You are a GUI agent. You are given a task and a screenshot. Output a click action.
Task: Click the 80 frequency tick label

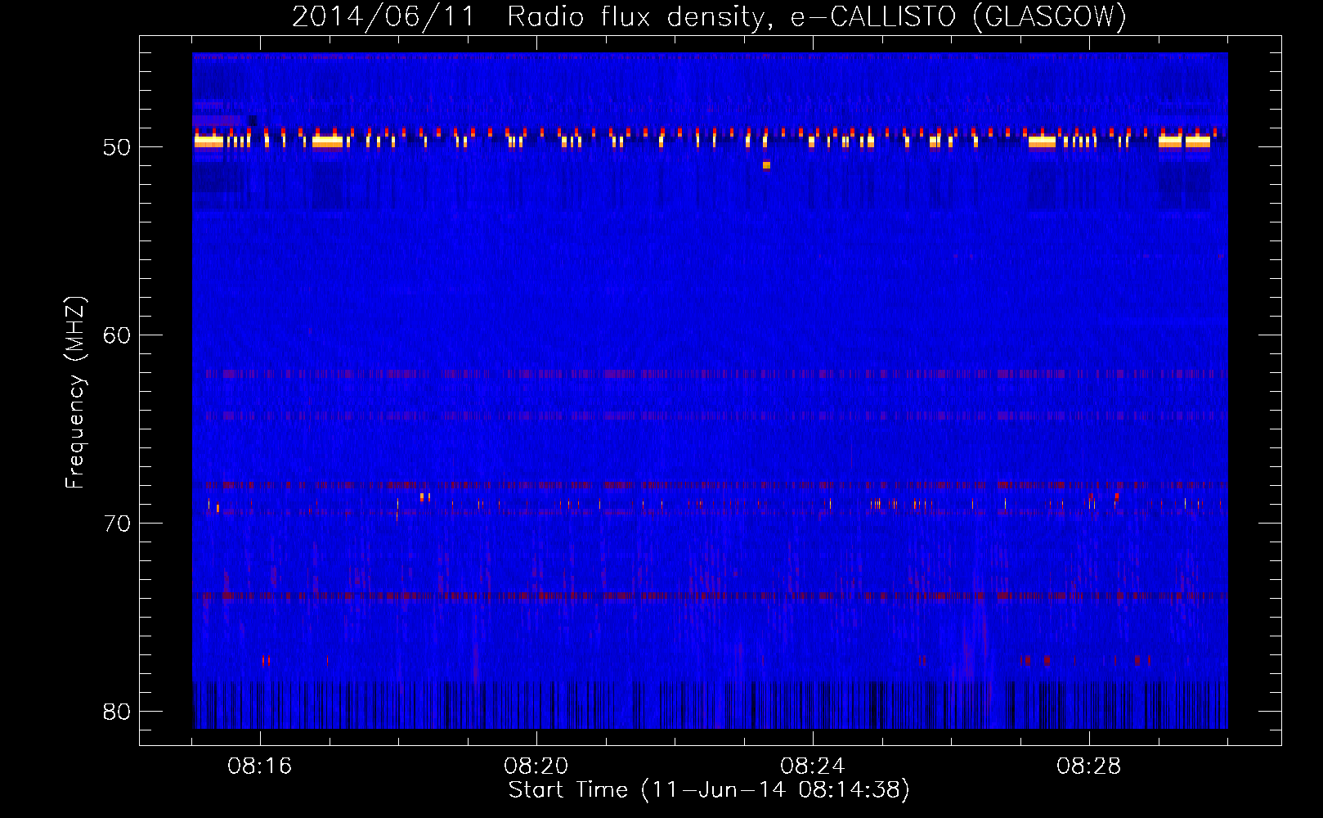point(117,711)
